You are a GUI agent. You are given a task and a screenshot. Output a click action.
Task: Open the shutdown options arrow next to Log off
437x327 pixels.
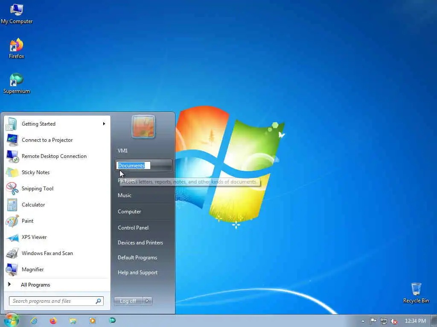tap(147, 301)
